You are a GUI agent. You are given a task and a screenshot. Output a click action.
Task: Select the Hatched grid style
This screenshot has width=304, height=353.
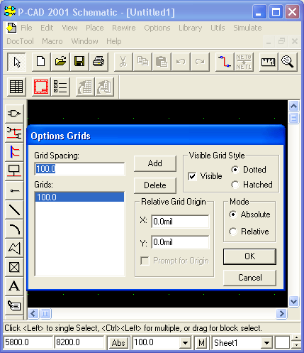(x=235, y=185)
